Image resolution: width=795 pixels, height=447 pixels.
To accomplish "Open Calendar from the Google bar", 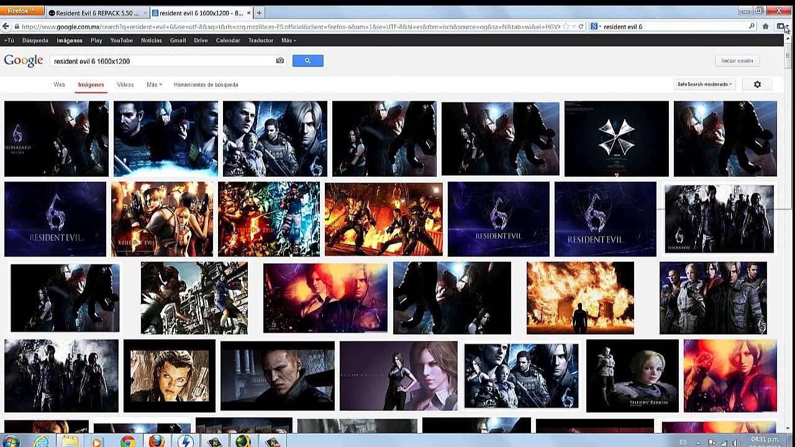I will [x=228, y=40].
